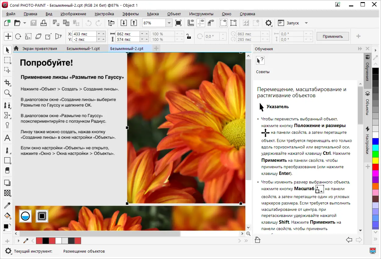Click the full-screen preview icon

click(x=178, y=23)
